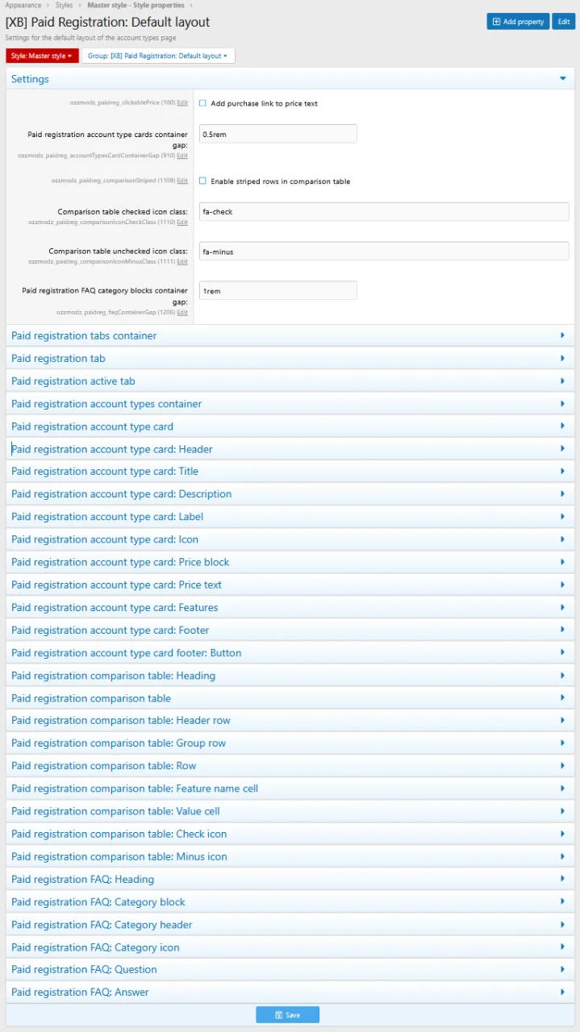The height and width of the screenshot is (1032, 580).
Task: Expand Paid registration account type card section
Action: click(290, 427)
